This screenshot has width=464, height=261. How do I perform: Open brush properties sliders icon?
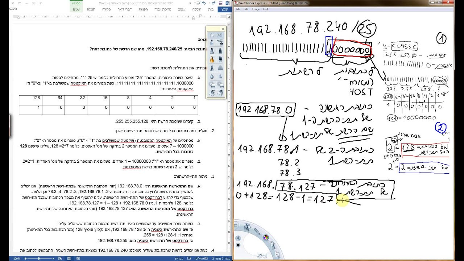pos(220,35)
